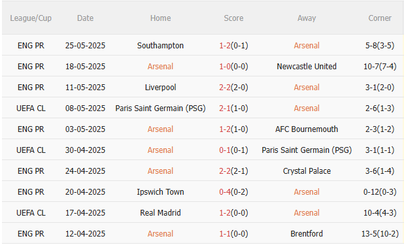Select Ipswich Town in the Home column
The image size is (404, 247).
(160, 192)
